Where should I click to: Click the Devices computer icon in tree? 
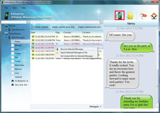(x=6, y=26)
